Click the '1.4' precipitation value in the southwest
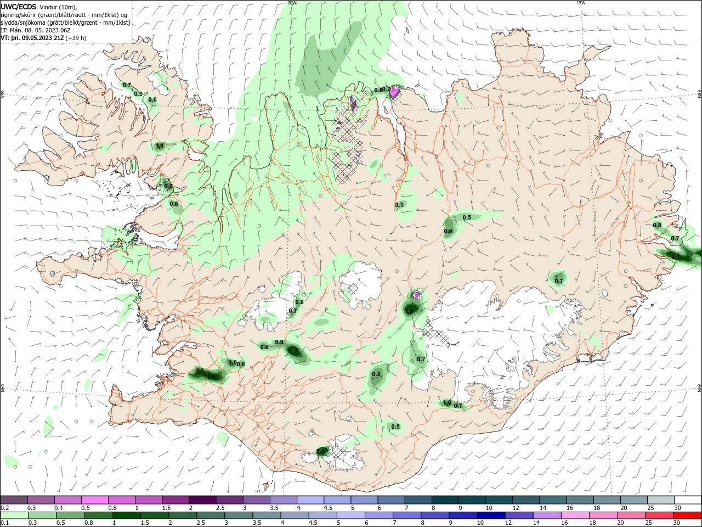702x527 pixels. click(x=211, y=377)
